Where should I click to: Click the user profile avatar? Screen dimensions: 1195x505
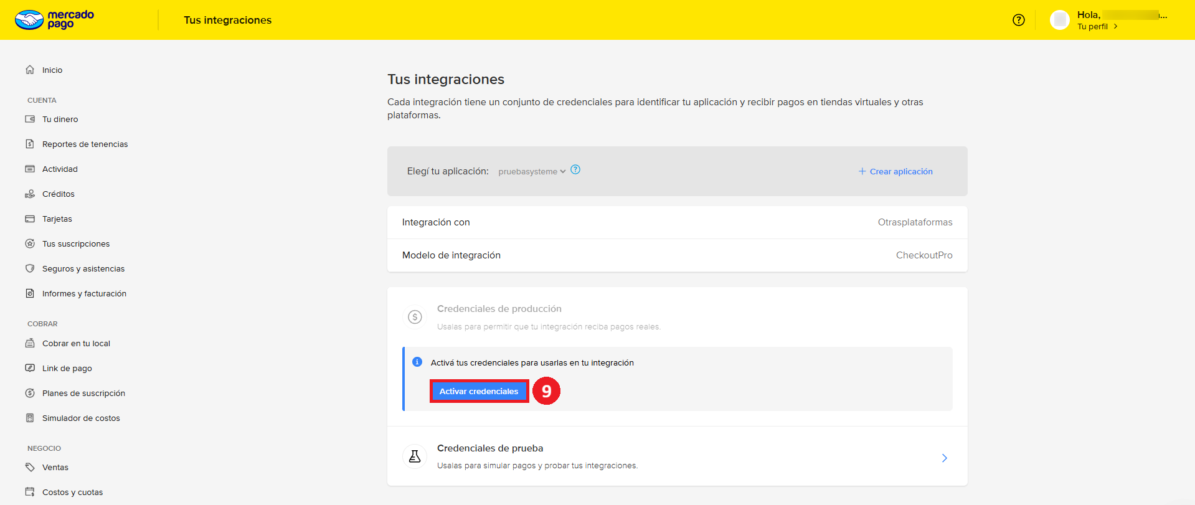point(1059,20)
